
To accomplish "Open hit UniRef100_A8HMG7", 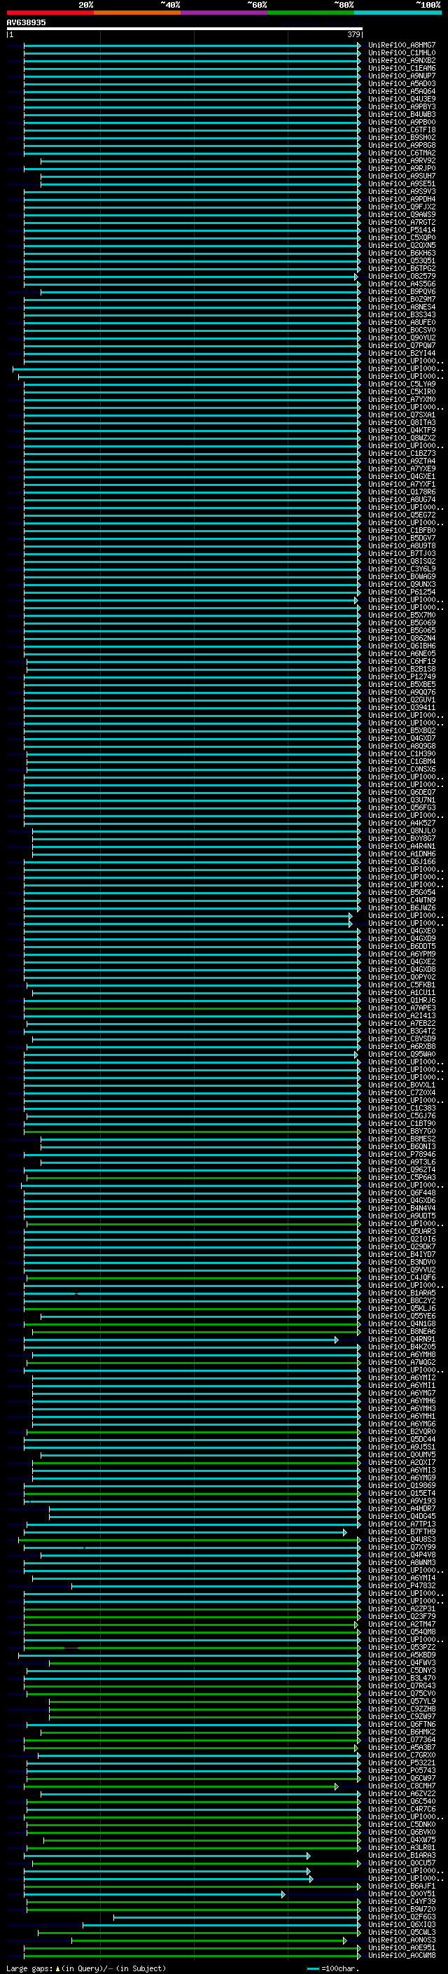I will [x=402, y=46].
